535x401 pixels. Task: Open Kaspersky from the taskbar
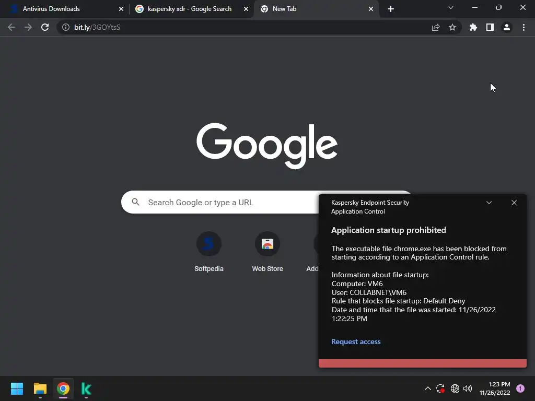pyautogui.click(x=86, y=388)
